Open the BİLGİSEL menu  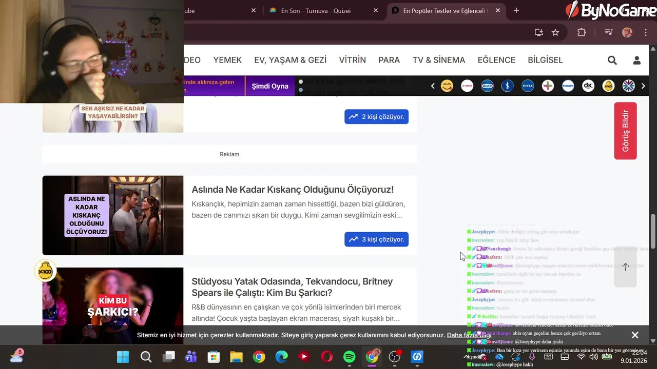(545, 60)
